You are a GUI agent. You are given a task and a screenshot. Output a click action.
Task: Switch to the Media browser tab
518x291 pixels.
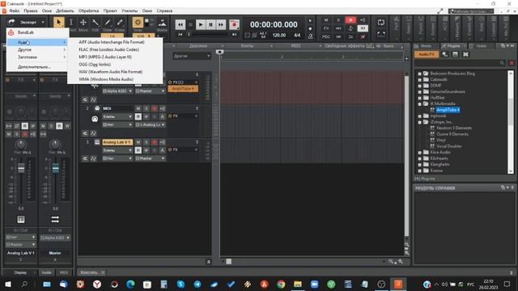tap(426, 46)
